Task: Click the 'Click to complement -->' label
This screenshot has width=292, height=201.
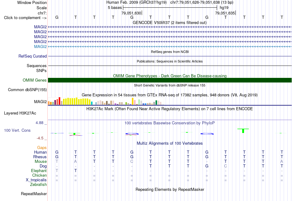Action: 25,18
